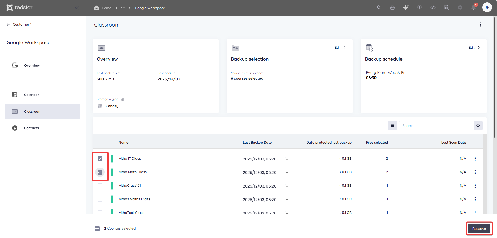Open Classroom page more options menu

pyautogui.click(x=480, y=24)
